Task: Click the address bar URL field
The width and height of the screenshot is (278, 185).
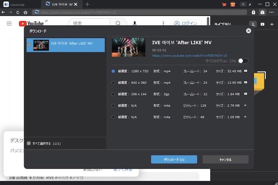Action: click(139, 12)
